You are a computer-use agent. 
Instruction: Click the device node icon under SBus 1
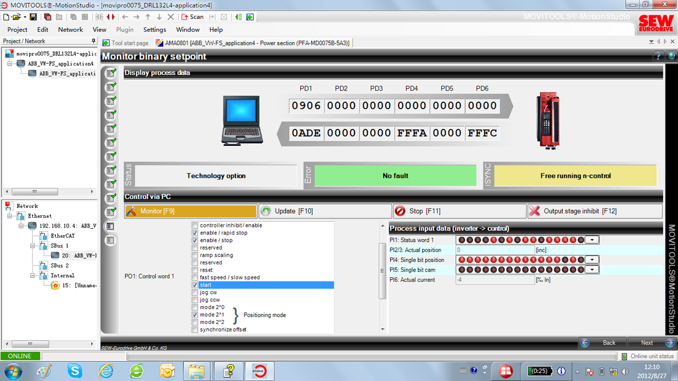coord(55,256)
